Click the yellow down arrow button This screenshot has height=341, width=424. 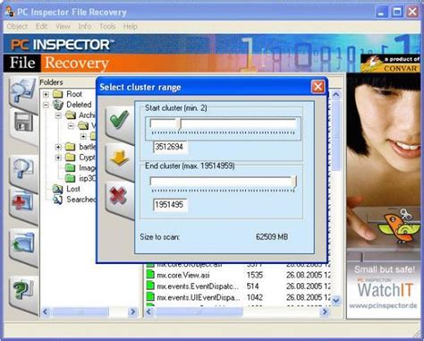[120, 158]
